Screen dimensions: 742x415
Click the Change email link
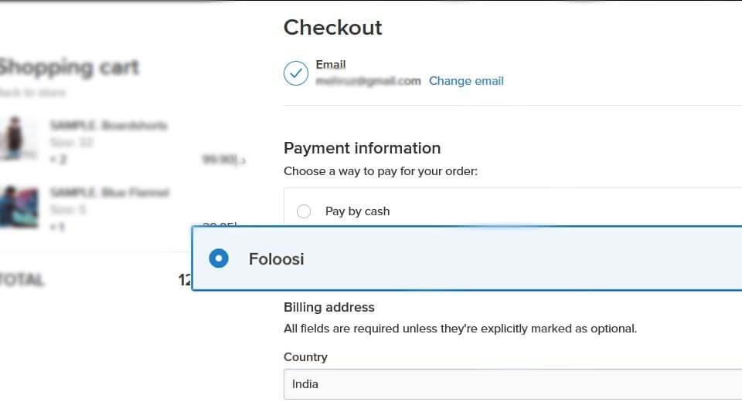point(466,81)
